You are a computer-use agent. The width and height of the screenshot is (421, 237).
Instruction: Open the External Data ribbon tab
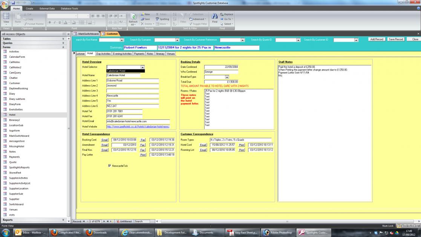point(47,8)
